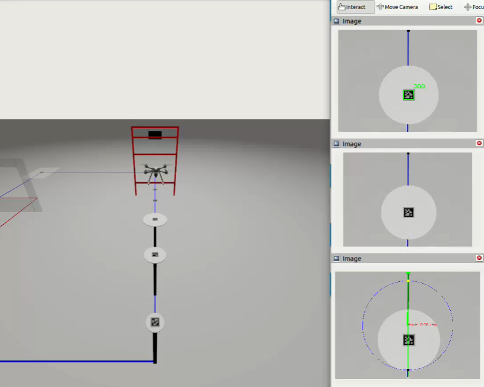The image size is (484, 387).
Task: Click the middle marker pad on the 3D track
Action: coord(155,255)
